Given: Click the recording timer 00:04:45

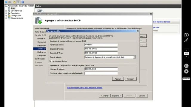Looking at the screenshot, I should [x=186, y=78].
